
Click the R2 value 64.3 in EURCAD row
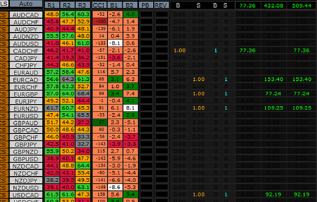coord(67,79)
